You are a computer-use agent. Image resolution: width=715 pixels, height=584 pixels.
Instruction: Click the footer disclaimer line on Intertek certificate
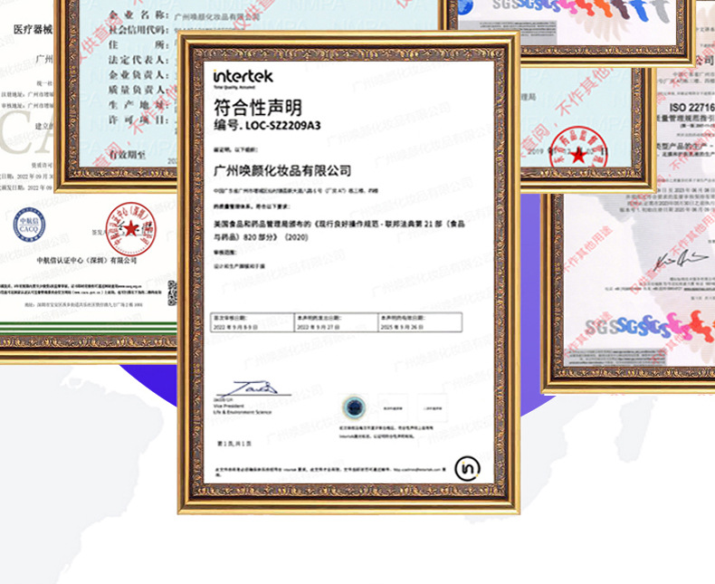(x=331, y=471)
